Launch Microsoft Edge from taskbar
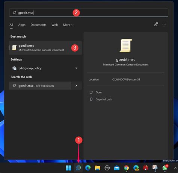 [x=88, y=168]
